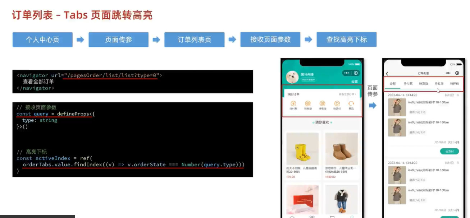This screenshot has width=470, height=218.
Task: Click the 页面传参 step box
Action: point(119,40)
